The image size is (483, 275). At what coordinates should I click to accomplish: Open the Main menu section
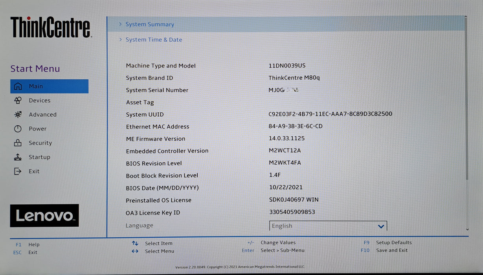click(x=50, y=86)
